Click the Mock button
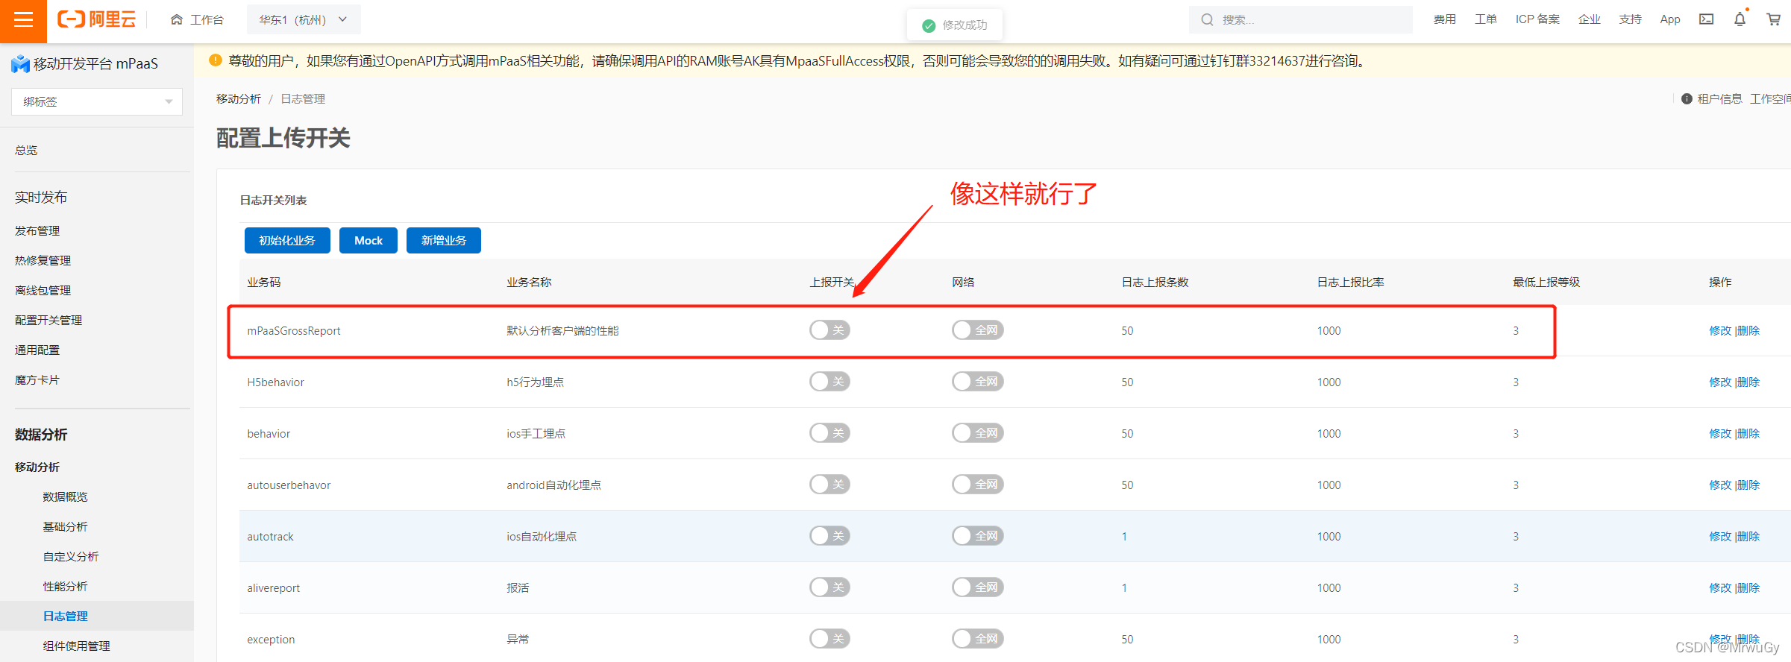Image resolution: width=1791 pixels, height=662 pixels. [x=368, y=241]
